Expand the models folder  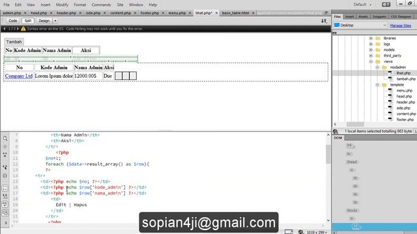coord(371,50)
